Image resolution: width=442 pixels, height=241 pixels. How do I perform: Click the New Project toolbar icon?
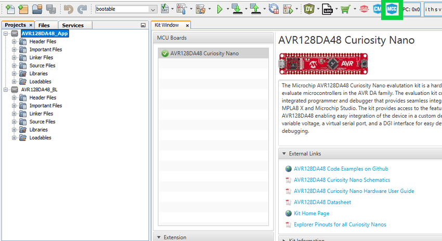point(23,9)
